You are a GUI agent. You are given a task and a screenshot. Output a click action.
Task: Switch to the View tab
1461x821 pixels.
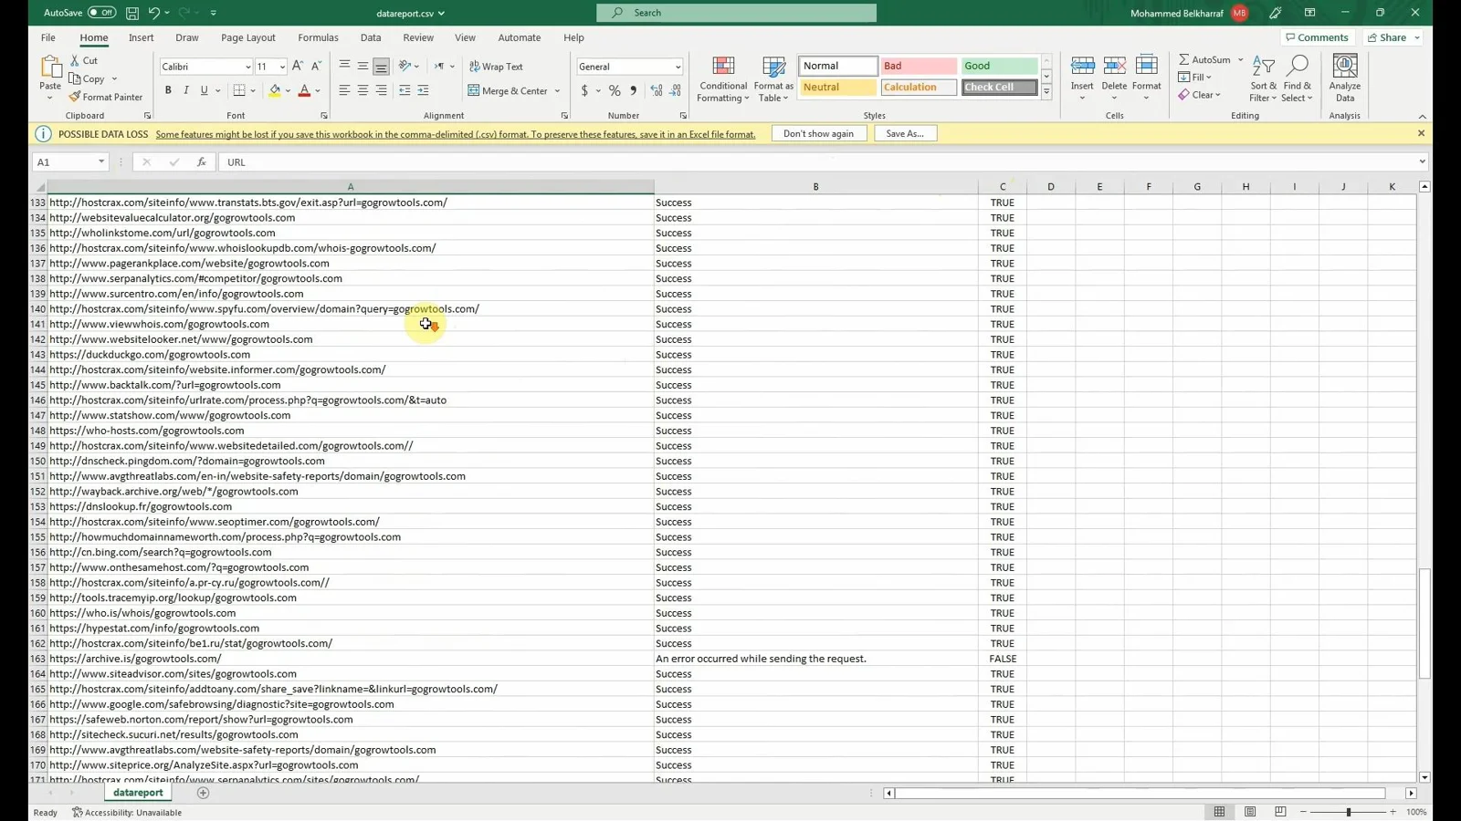click(465, 37)
